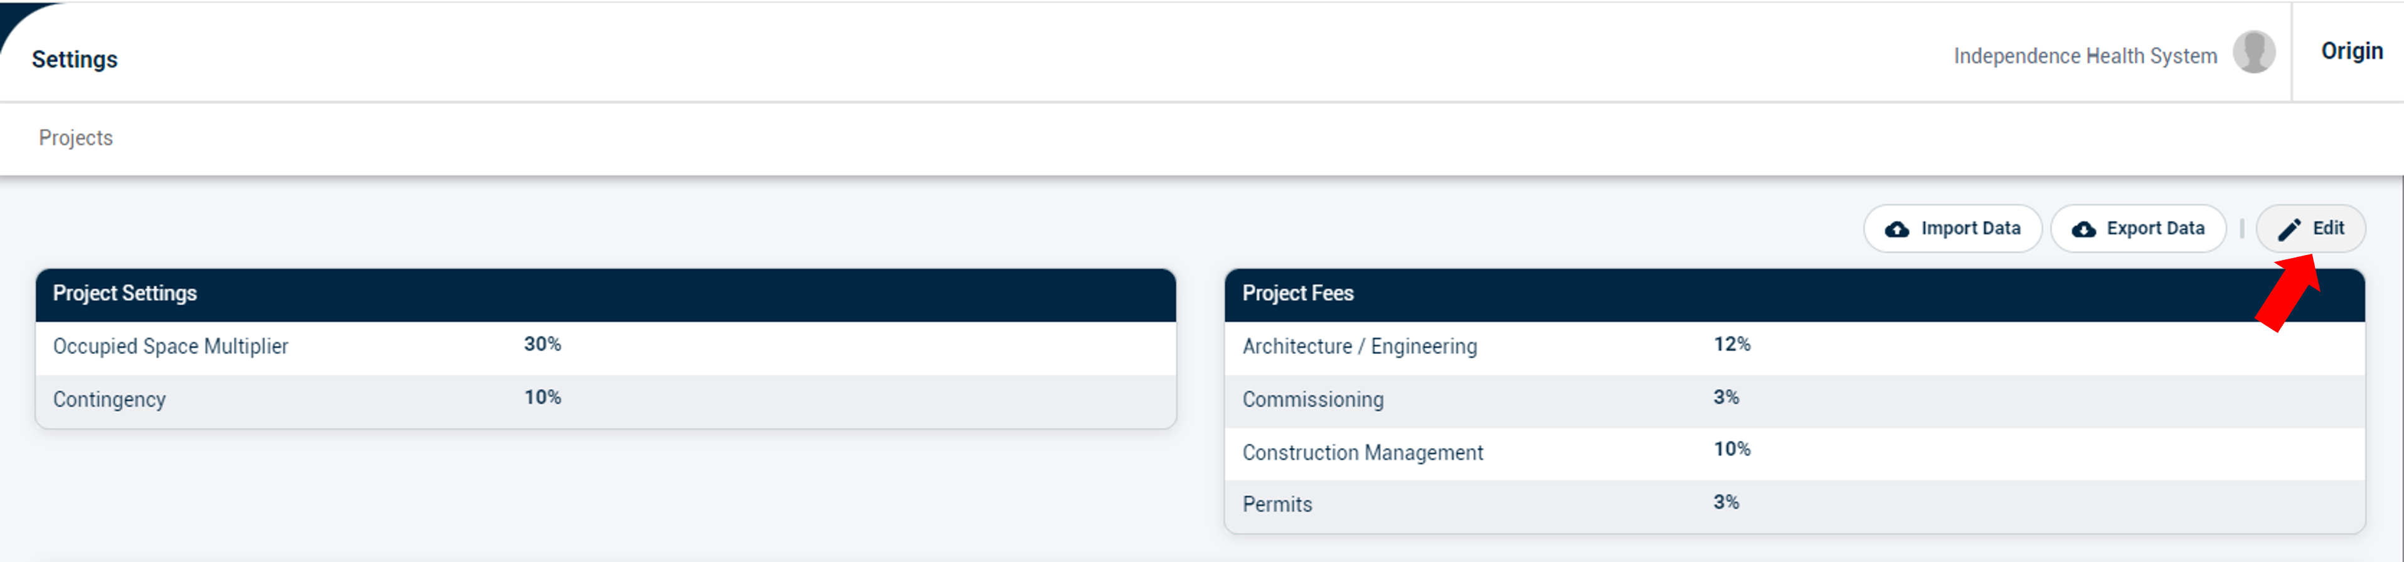The width and height of the screenshot is (2404, 562).
Task: Click the Edit button label
Action: 2327,228
